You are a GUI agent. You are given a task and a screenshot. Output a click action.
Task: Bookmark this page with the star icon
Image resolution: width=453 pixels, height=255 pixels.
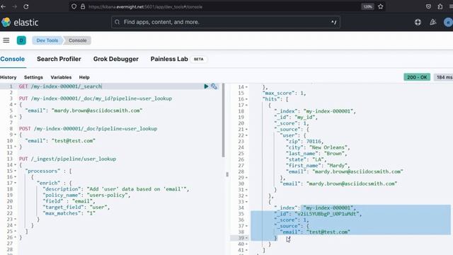381,6
